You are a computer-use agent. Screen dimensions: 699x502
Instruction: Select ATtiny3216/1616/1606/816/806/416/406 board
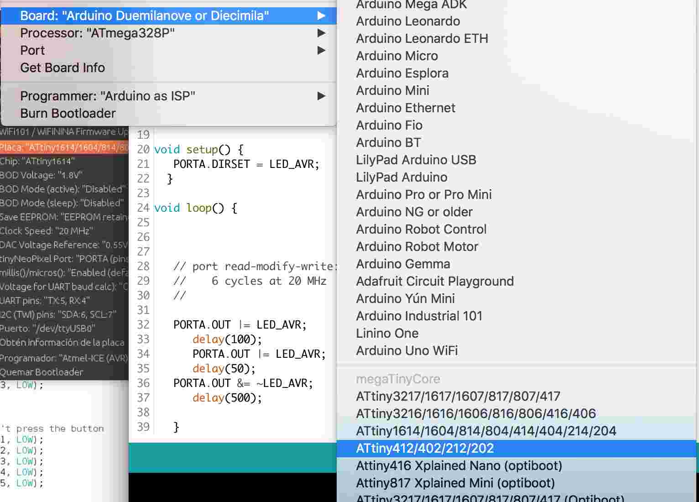[516, 413]
